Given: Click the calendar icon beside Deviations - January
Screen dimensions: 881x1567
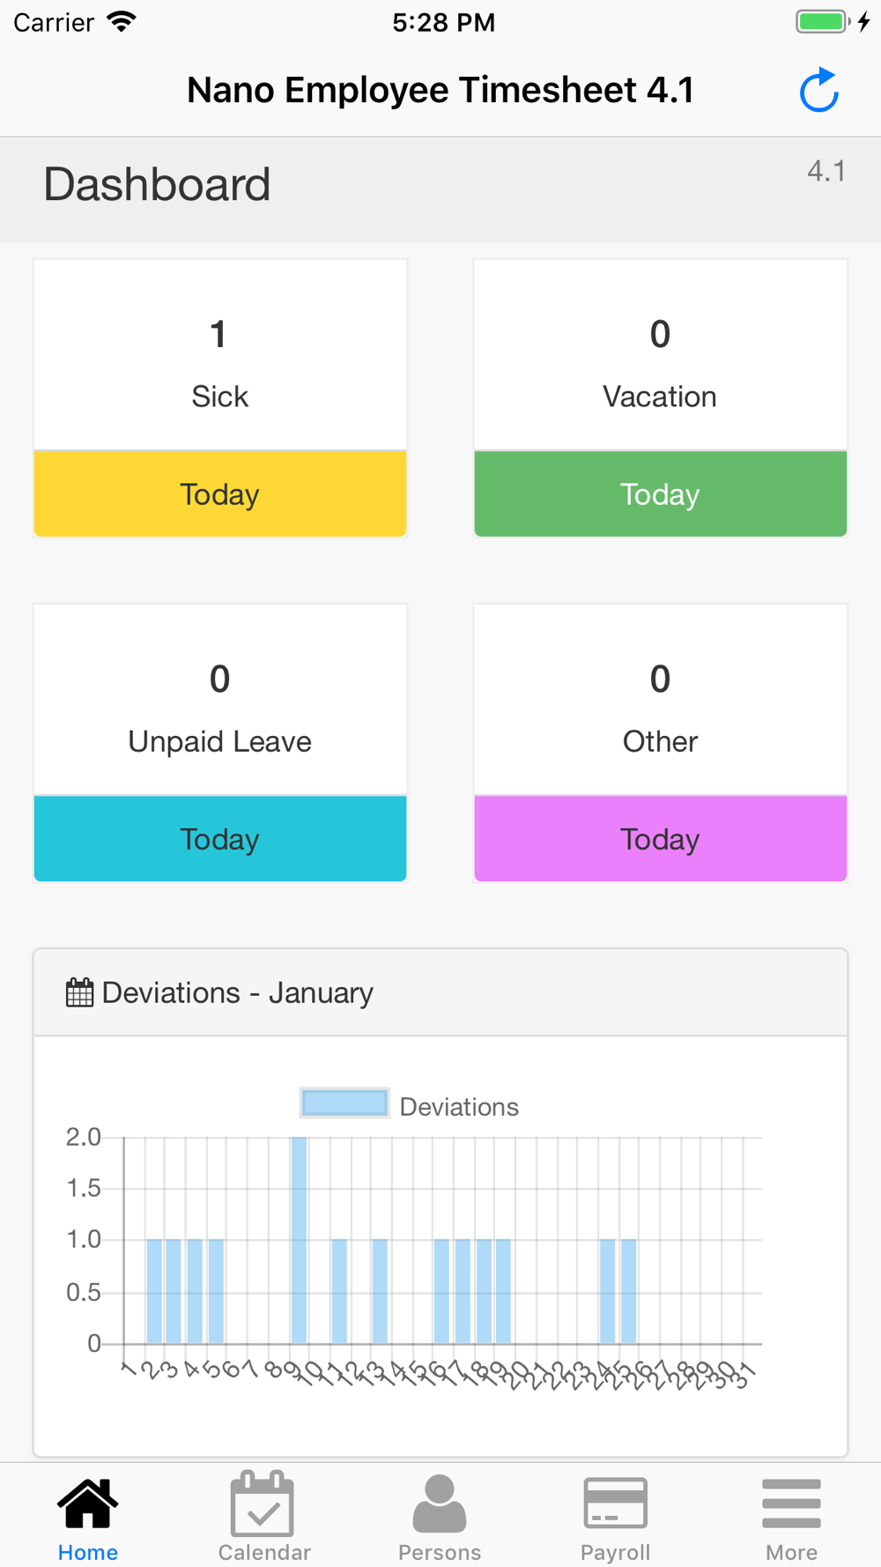Looking at the screenshot, I should (x=79, y=992).
